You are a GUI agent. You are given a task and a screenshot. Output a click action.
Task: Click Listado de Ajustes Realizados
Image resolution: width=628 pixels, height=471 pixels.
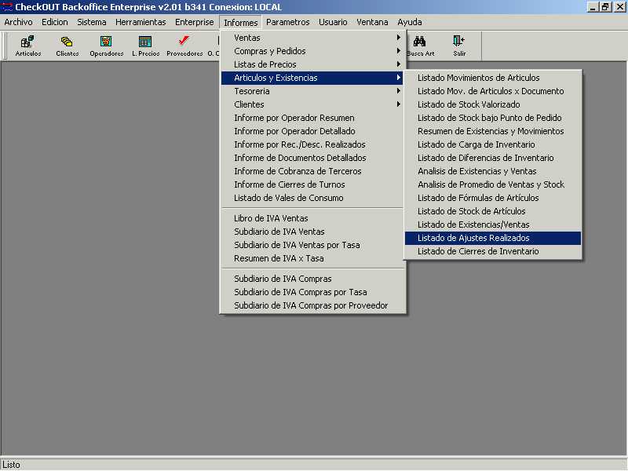493,238
